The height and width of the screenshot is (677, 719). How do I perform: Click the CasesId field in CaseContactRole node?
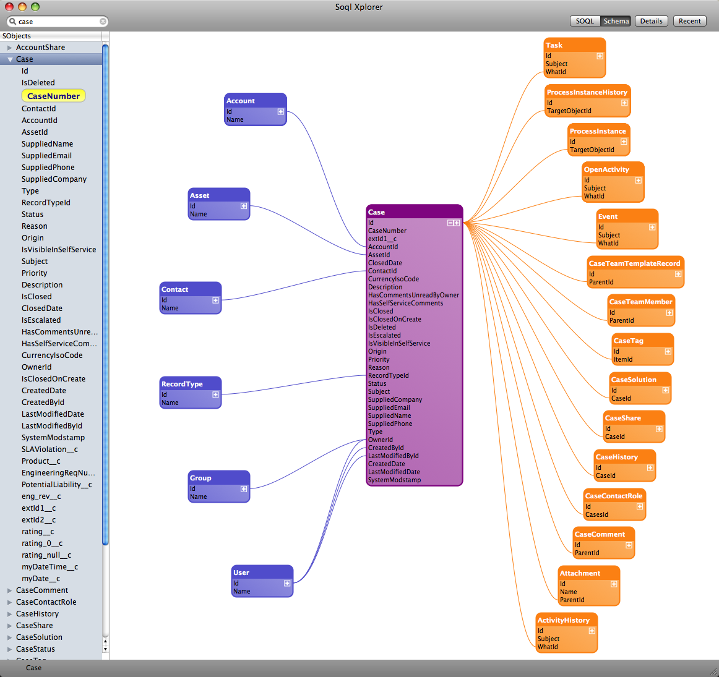point(596,515)
